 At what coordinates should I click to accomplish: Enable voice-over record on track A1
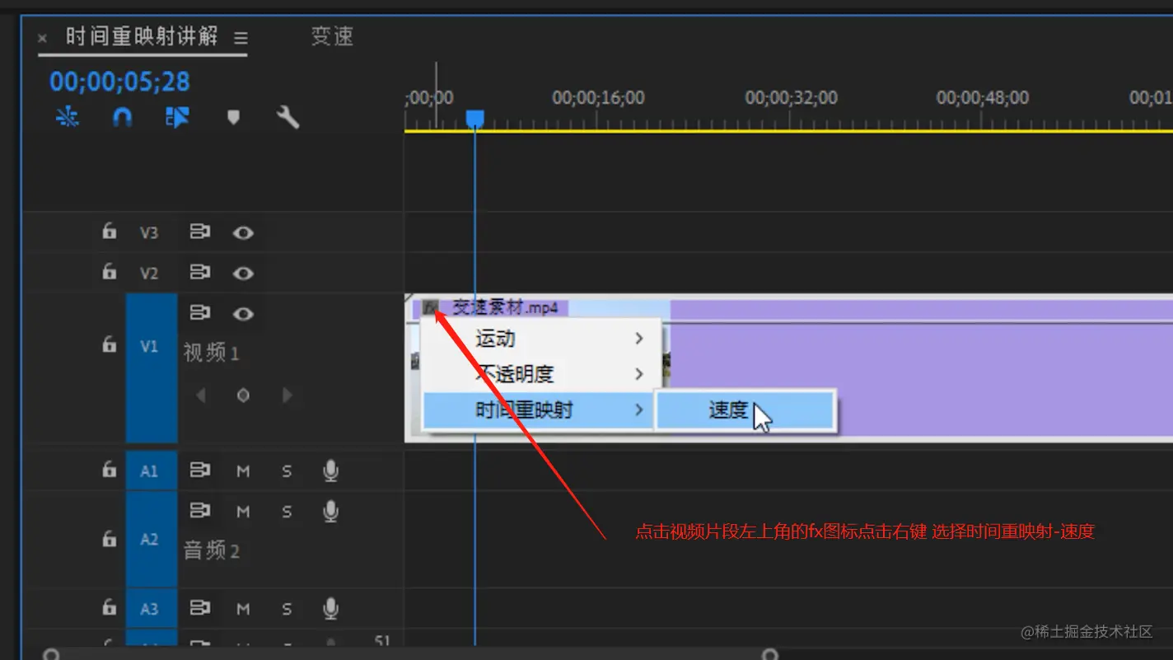tap(330, 470)
